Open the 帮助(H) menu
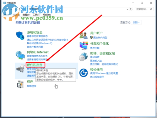The width and height of the screenshot is (157, 118). [47, 15]
